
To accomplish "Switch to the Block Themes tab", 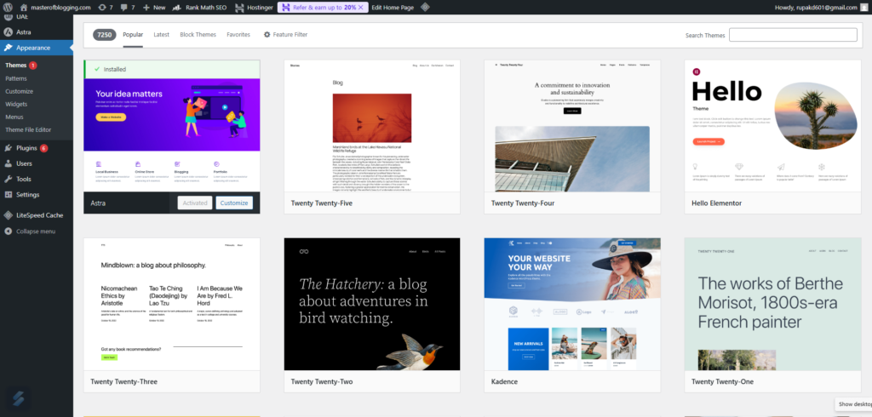I will (x=198, y=35).
